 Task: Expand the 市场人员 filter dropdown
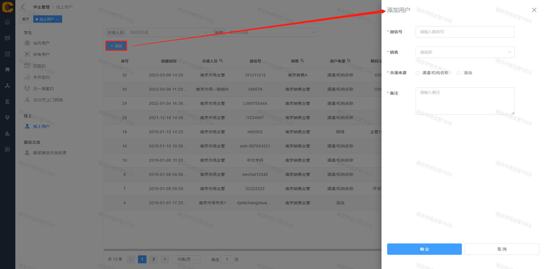tap(167, 32)
